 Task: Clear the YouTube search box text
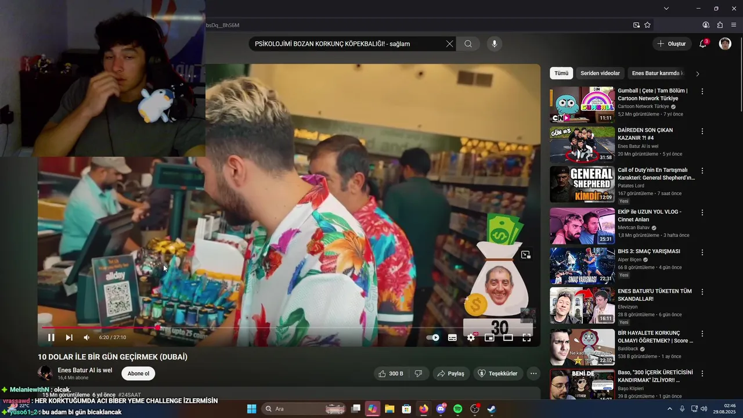pyautogui.click(x=449, y=44)
